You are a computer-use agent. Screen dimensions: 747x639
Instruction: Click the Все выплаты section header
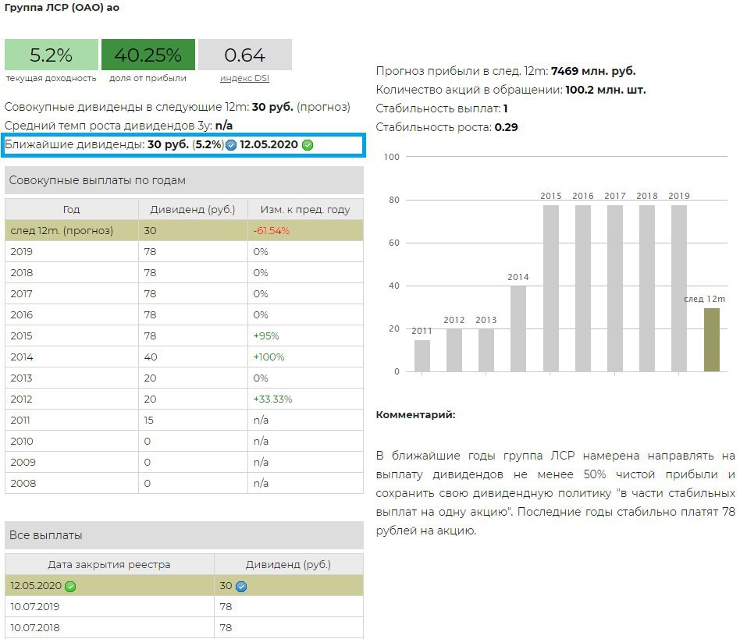point(184,535)
